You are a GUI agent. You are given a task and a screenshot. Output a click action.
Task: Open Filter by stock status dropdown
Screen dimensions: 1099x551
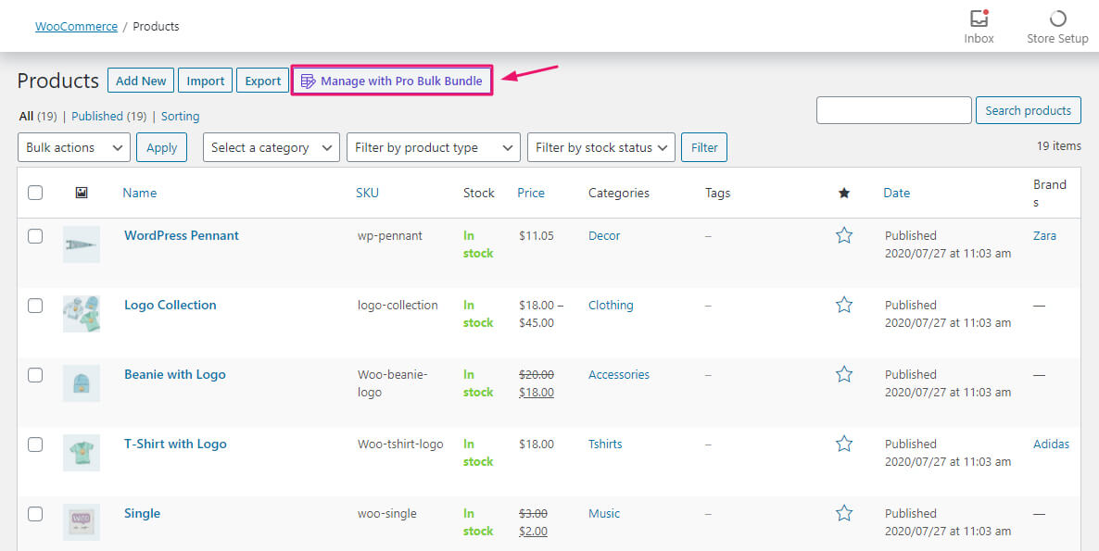click(600, 147)
